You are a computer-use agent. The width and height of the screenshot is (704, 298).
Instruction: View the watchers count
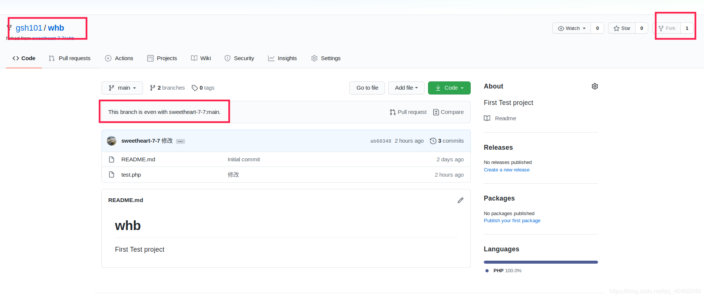(x=597, y=28)
